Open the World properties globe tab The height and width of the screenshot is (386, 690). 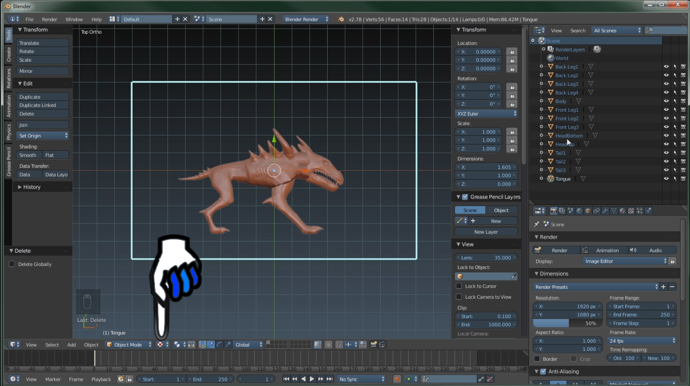pos(579,211)
